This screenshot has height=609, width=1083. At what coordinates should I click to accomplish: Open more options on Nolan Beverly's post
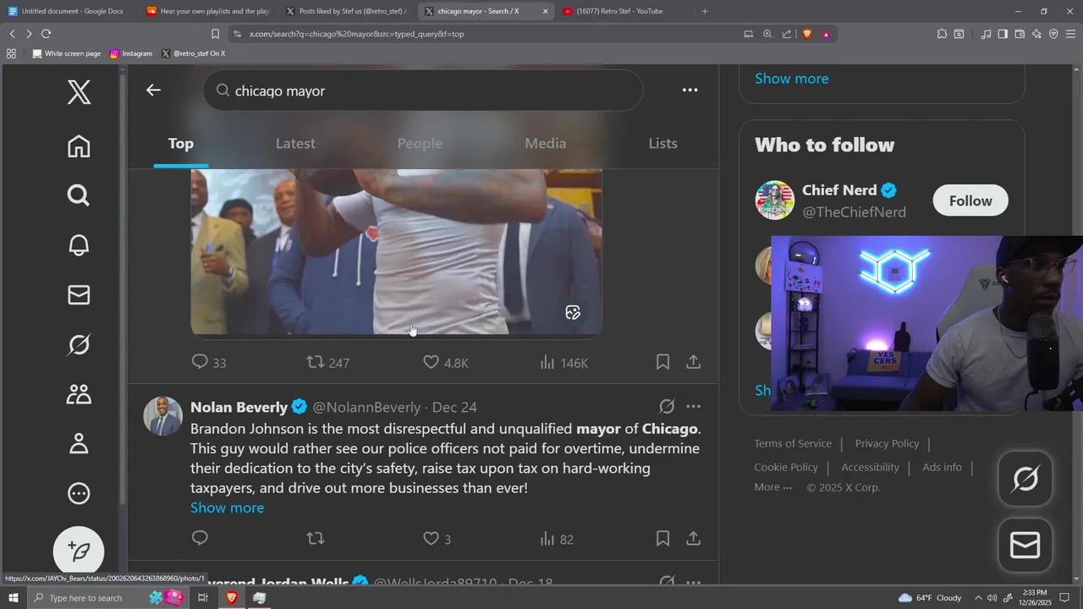(x=693, y=407)
